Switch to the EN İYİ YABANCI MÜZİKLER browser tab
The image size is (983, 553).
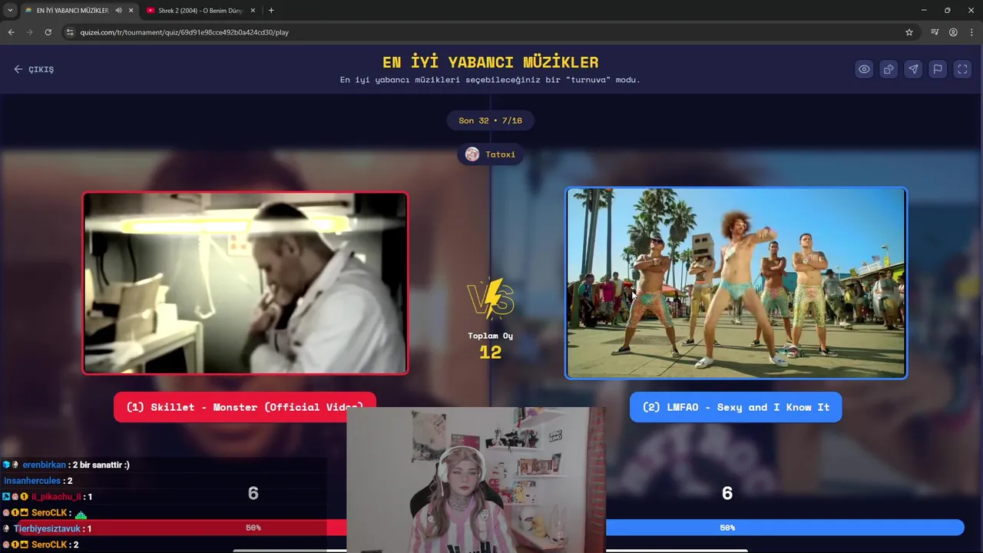72,10
